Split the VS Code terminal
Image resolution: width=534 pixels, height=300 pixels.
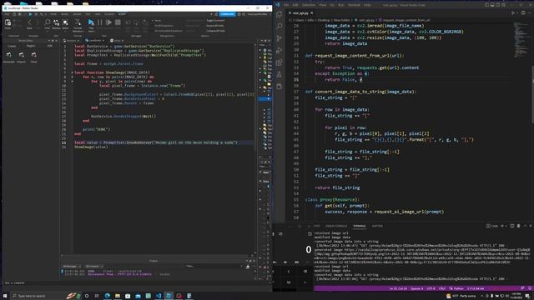pyautogui.click(x=511, y=226)
